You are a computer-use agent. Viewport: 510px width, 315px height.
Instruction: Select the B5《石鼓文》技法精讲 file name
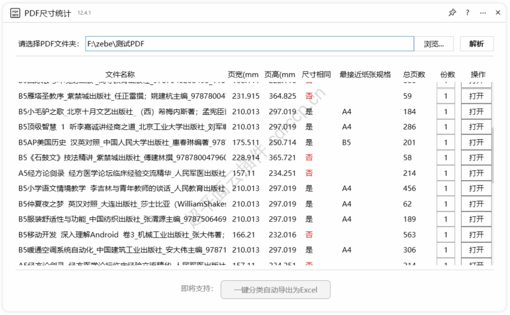tap(122, 157)
